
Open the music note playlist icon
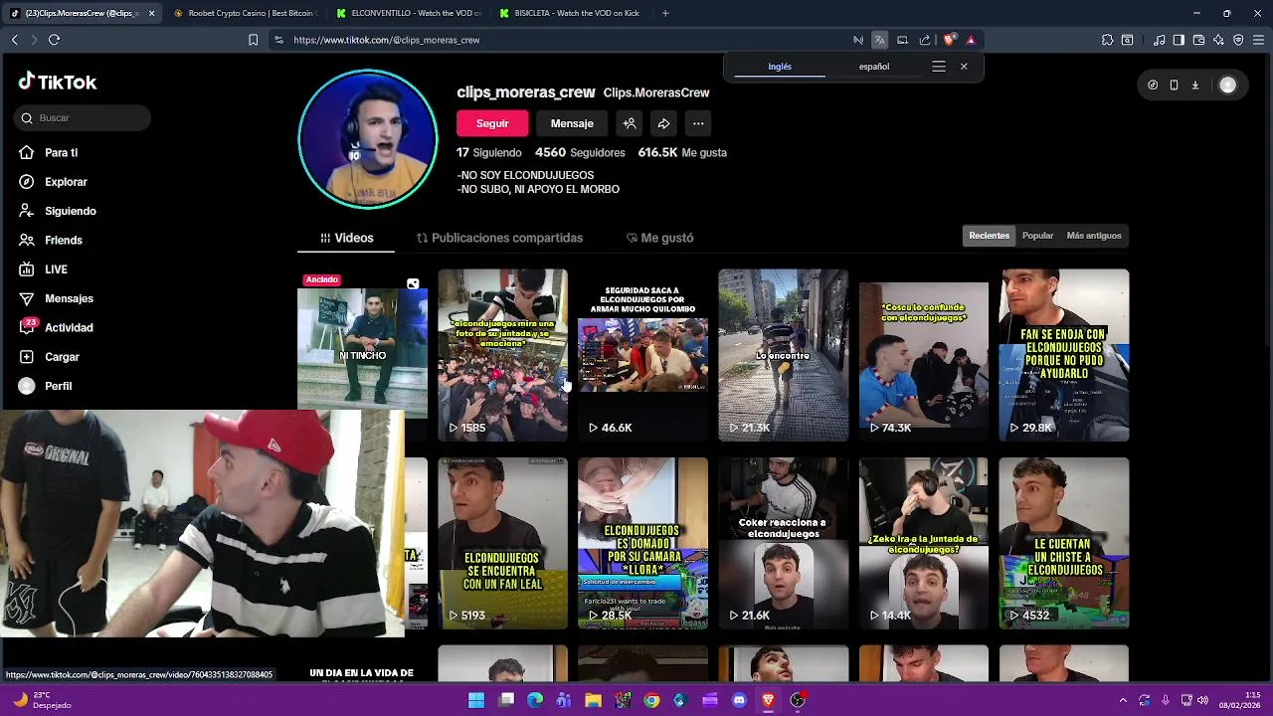click(x=1160, y=40)
